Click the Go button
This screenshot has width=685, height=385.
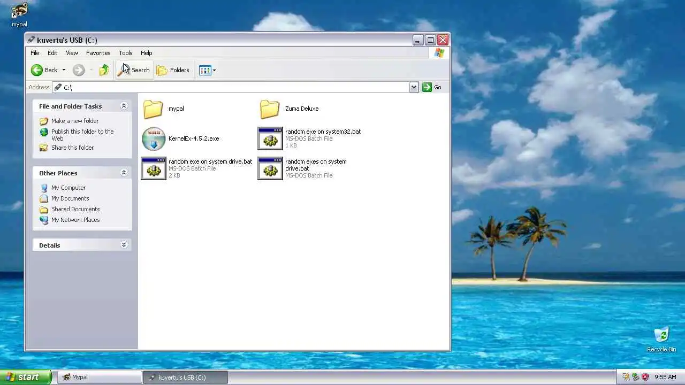tap(432, 87)
